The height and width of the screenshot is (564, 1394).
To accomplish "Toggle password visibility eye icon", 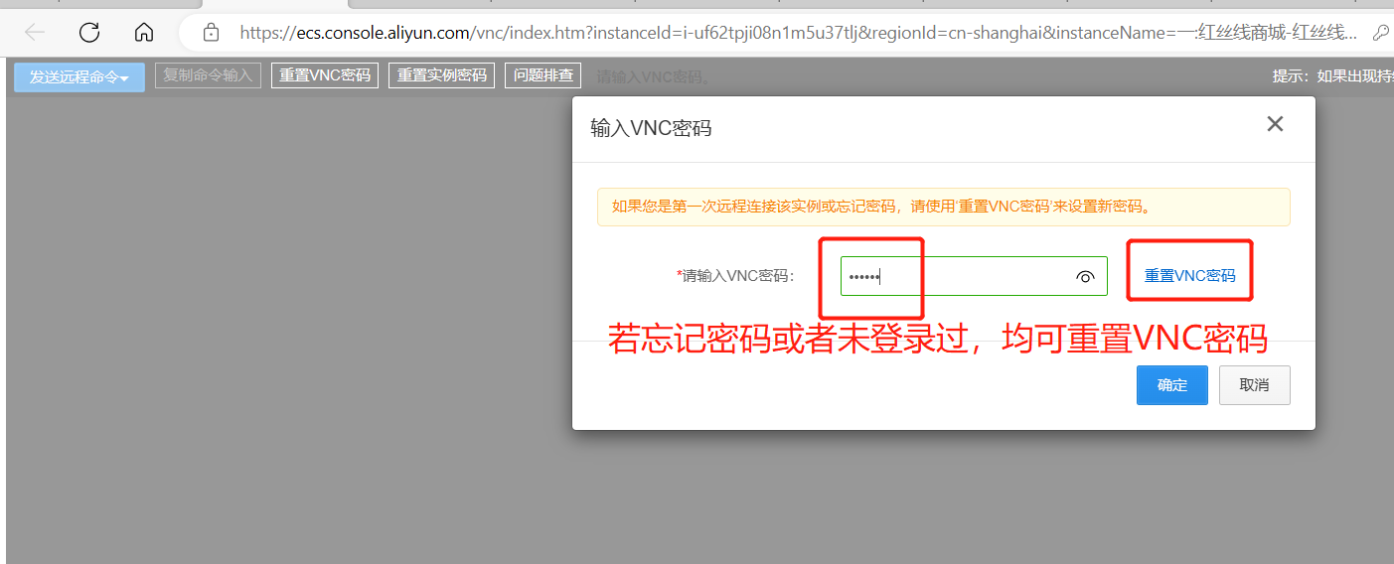I will tap(1085, 277).
